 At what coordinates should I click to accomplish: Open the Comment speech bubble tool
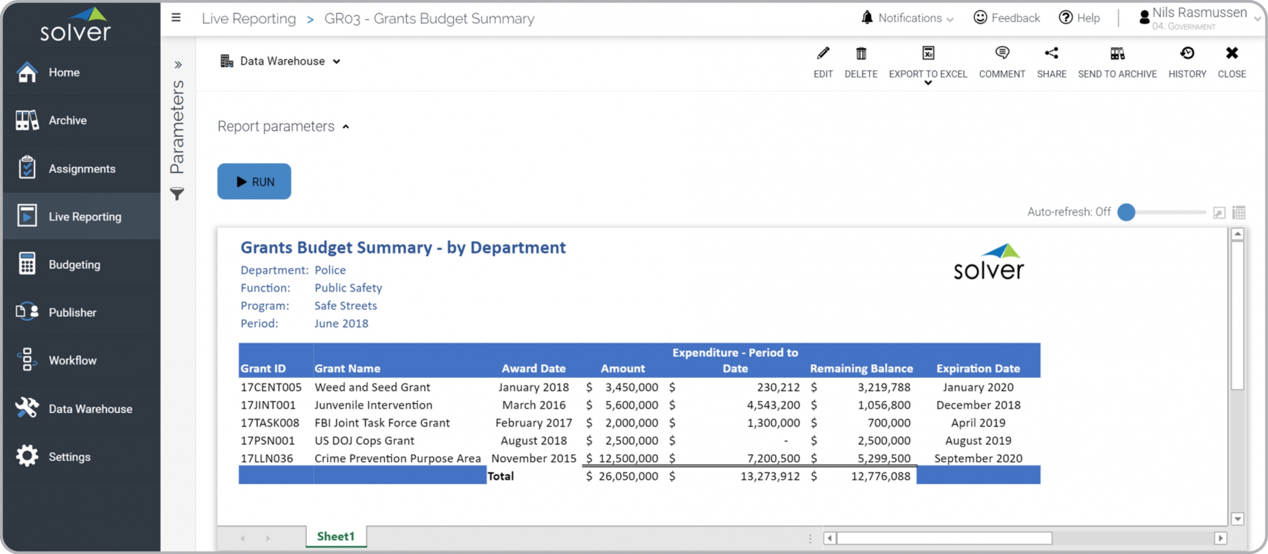(1002, 53)
